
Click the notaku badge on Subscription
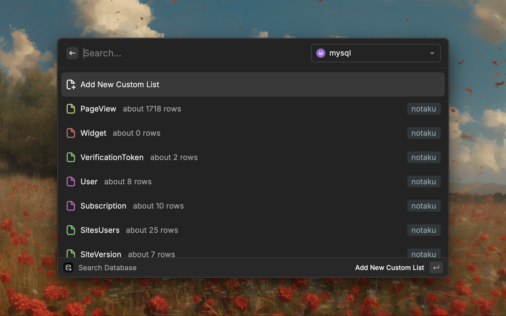pyautogui.click(x=423, y=206)
